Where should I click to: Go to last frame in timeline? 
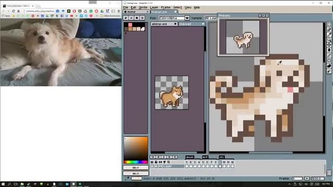[x=175, y=157]
